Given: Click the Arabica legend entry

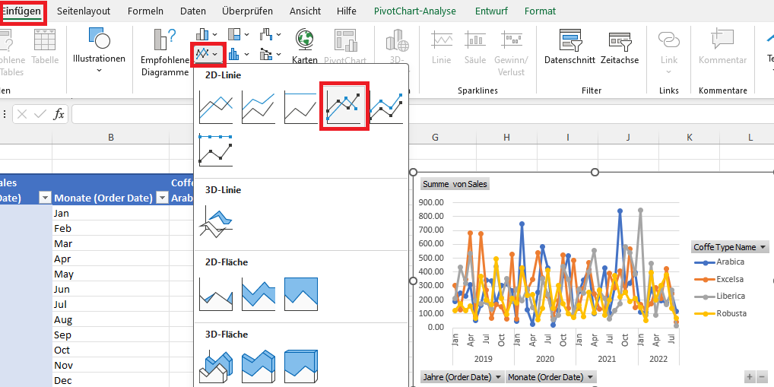Looking at the screenshot, I should [719, 262].
